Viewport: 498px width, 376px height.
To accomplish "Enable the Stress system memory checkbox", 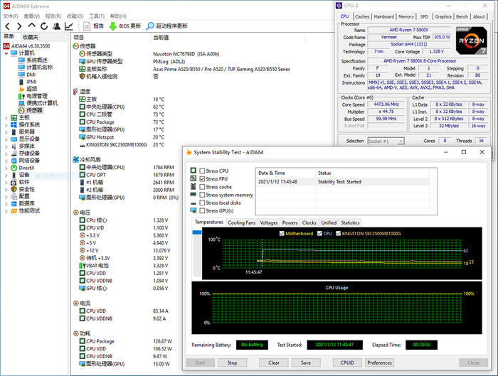I will (x=202, y=195).
